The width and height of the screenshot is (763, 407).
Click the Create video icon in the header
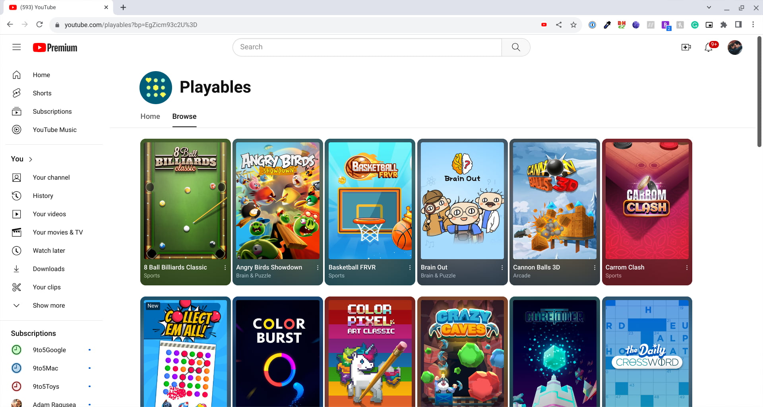pyautogui.click(x=686, y=47)
